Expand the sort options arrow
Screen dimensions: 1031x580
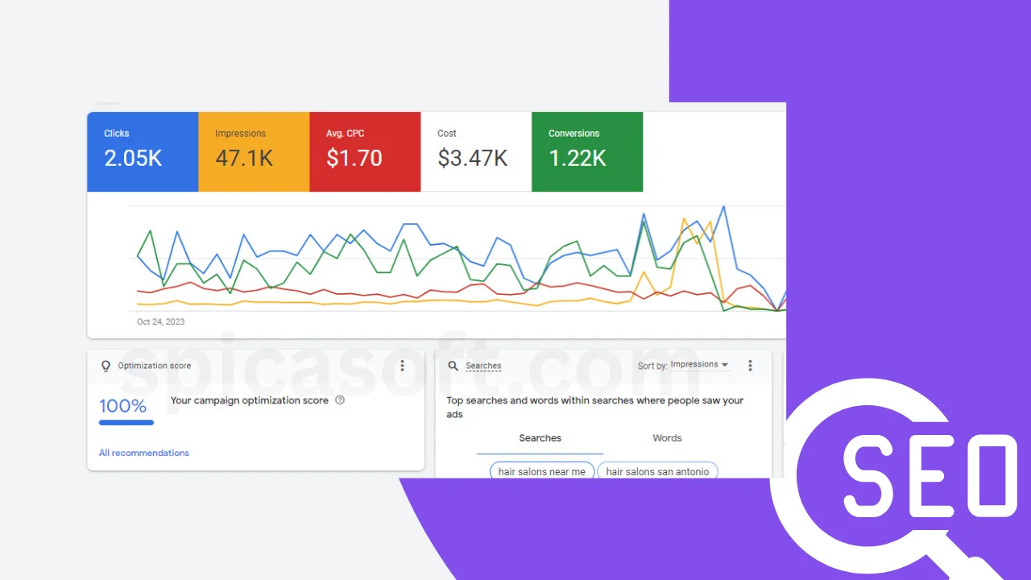point(723,365)
